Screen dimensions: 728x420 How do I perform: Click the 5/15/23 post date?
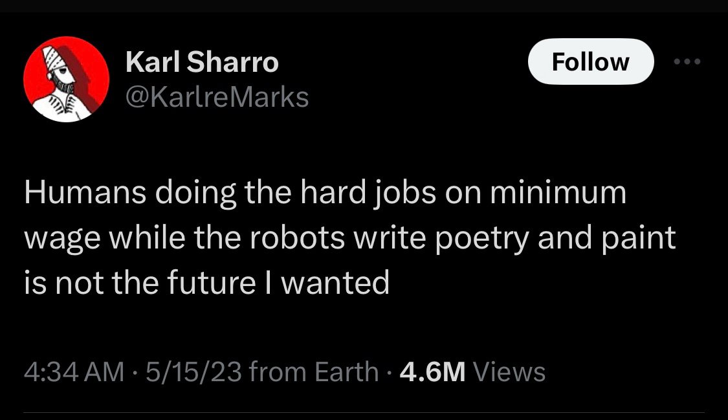193,371
